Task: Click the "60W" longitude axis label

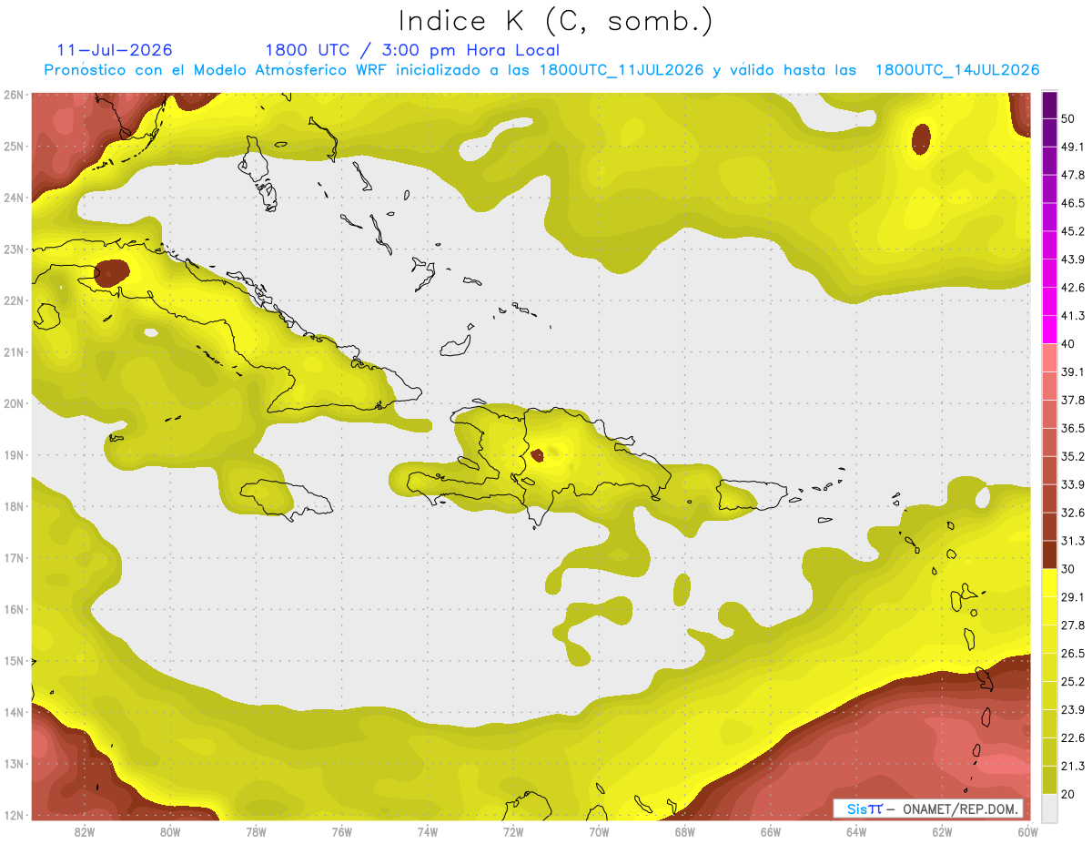Action: tap(1027, 831)
